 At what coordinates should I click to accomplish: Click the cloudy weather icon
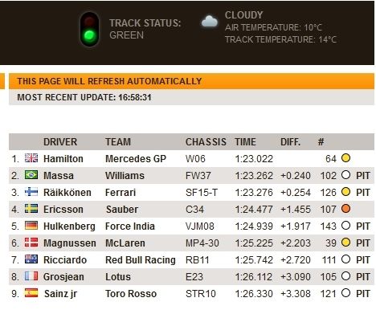click(210, 22)
